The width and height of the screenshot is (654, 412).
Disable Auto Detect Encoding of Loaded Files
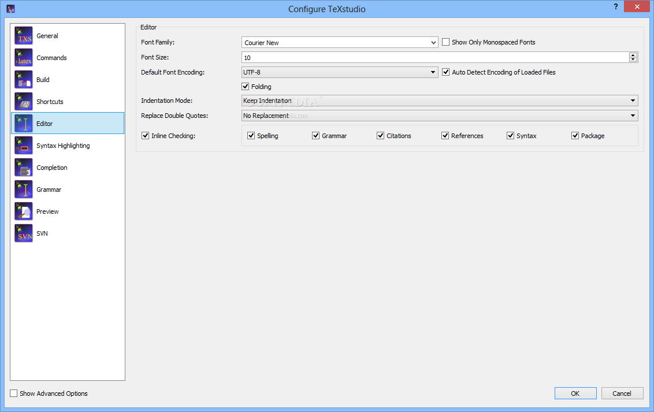point(446,72)
